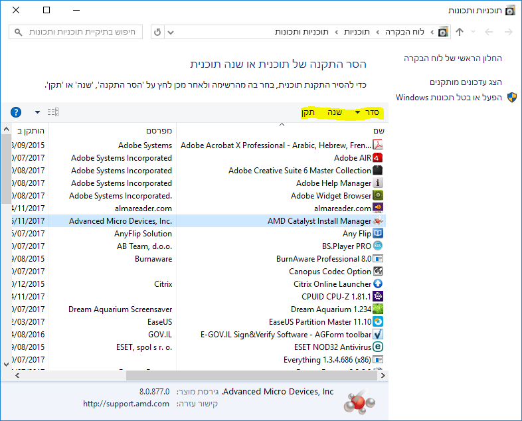Select the Adobe Creative Suite 6 Master Collection entry

click(x=300, y=171)
